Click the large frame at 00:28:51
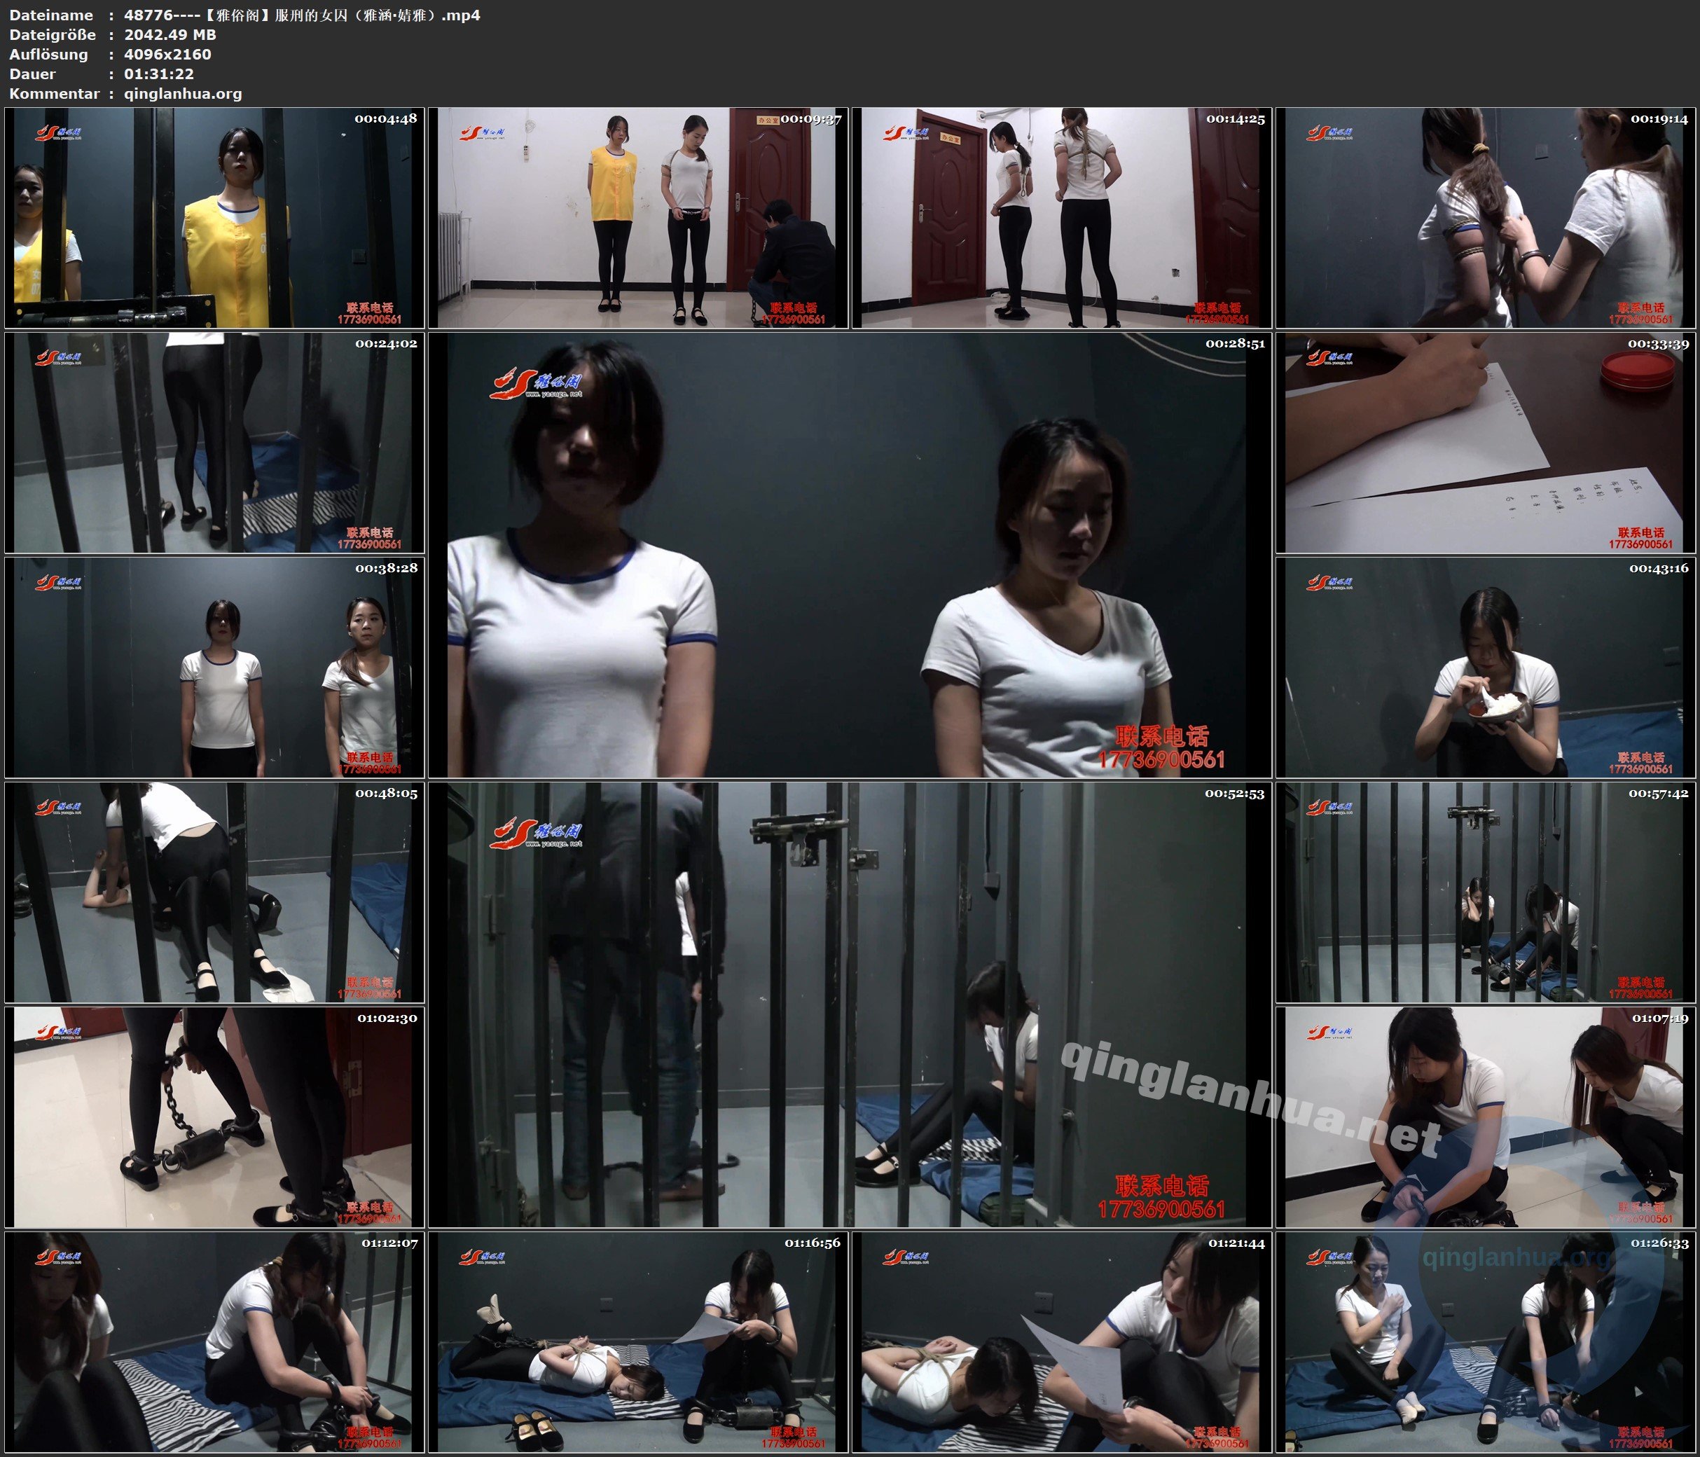Screen dimensions: 1700x1457 click(849, 555)
